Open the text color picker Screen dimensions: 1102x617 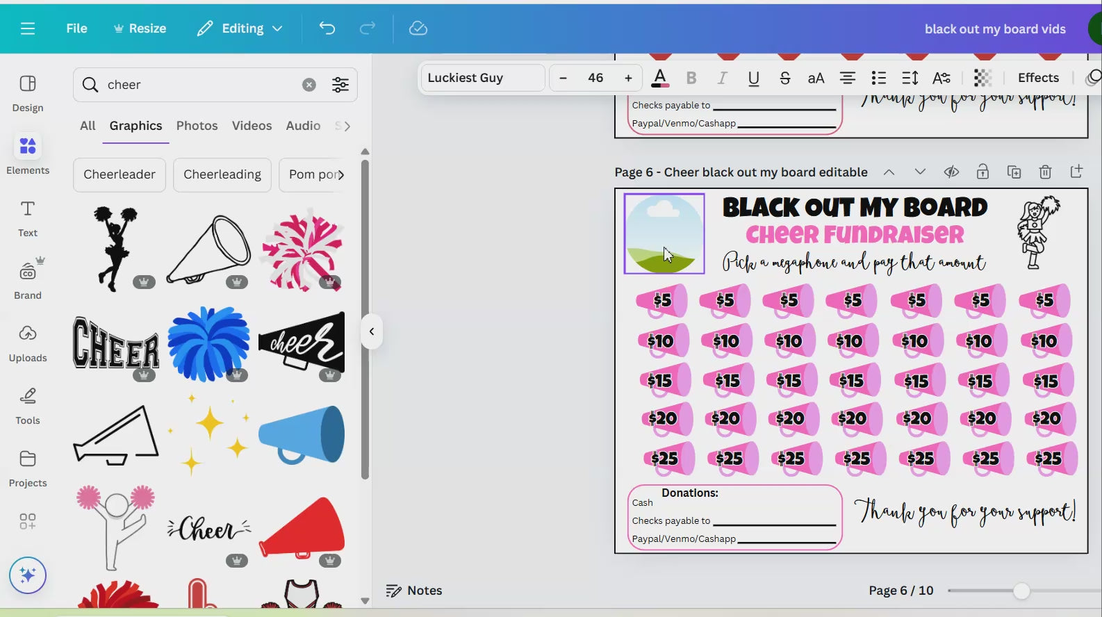(x=660, y=78)
